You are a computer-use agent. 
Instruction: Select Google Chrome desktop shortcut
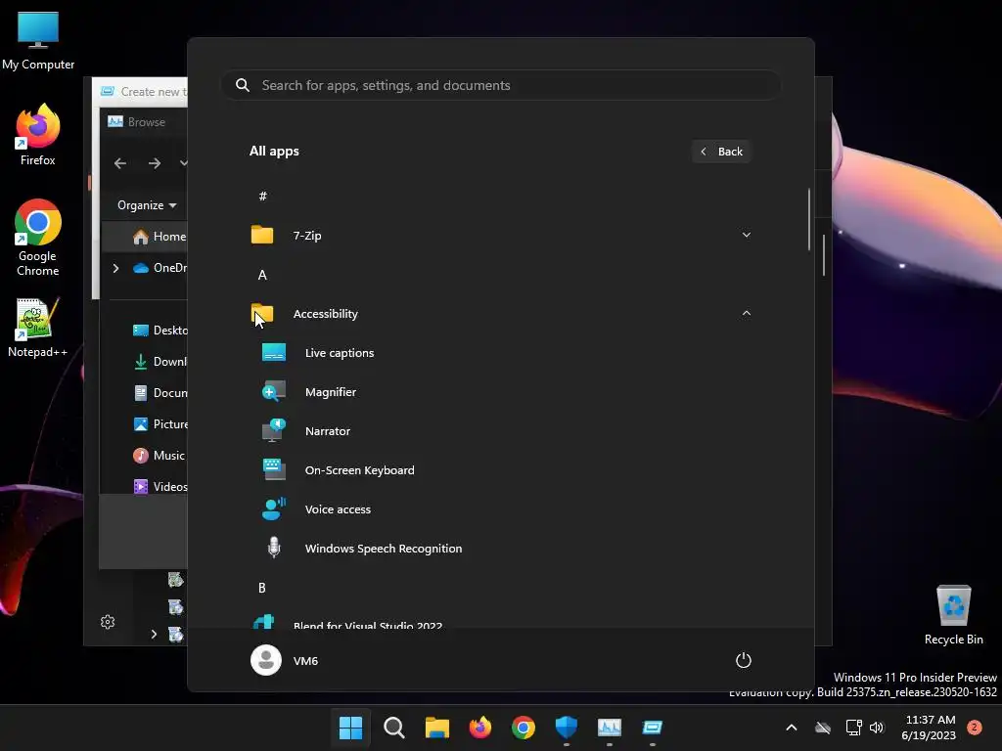coord(38,238)
